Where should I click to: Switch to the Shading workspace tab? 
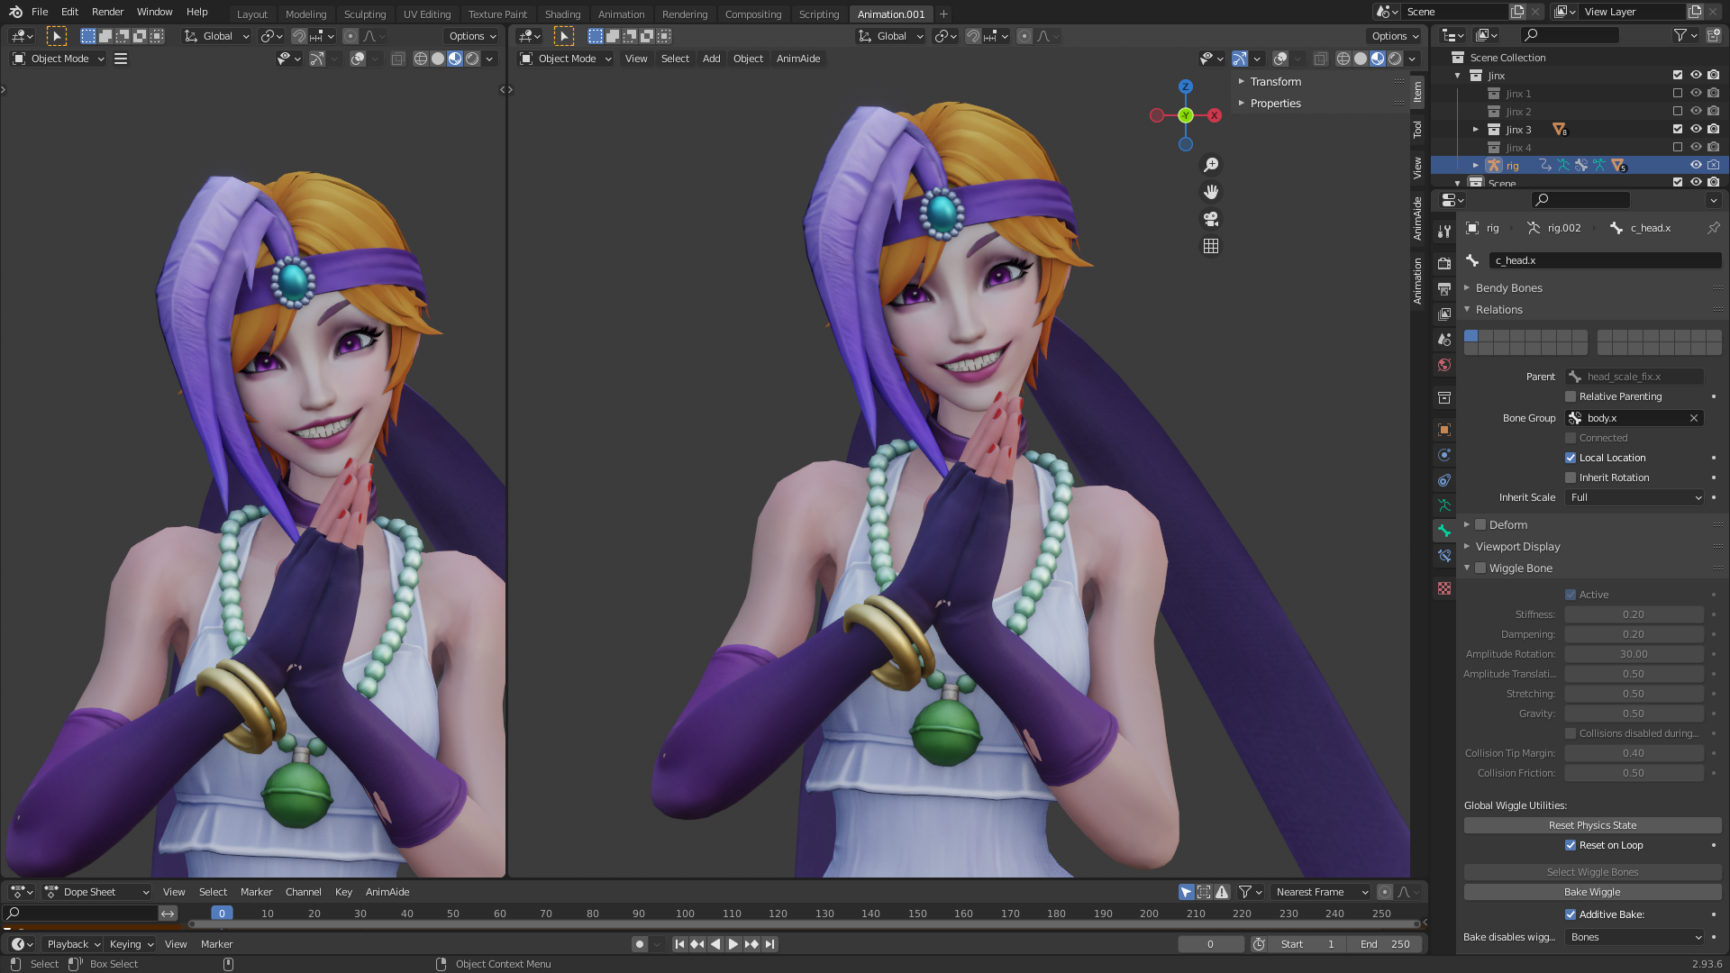pos(562,14)
